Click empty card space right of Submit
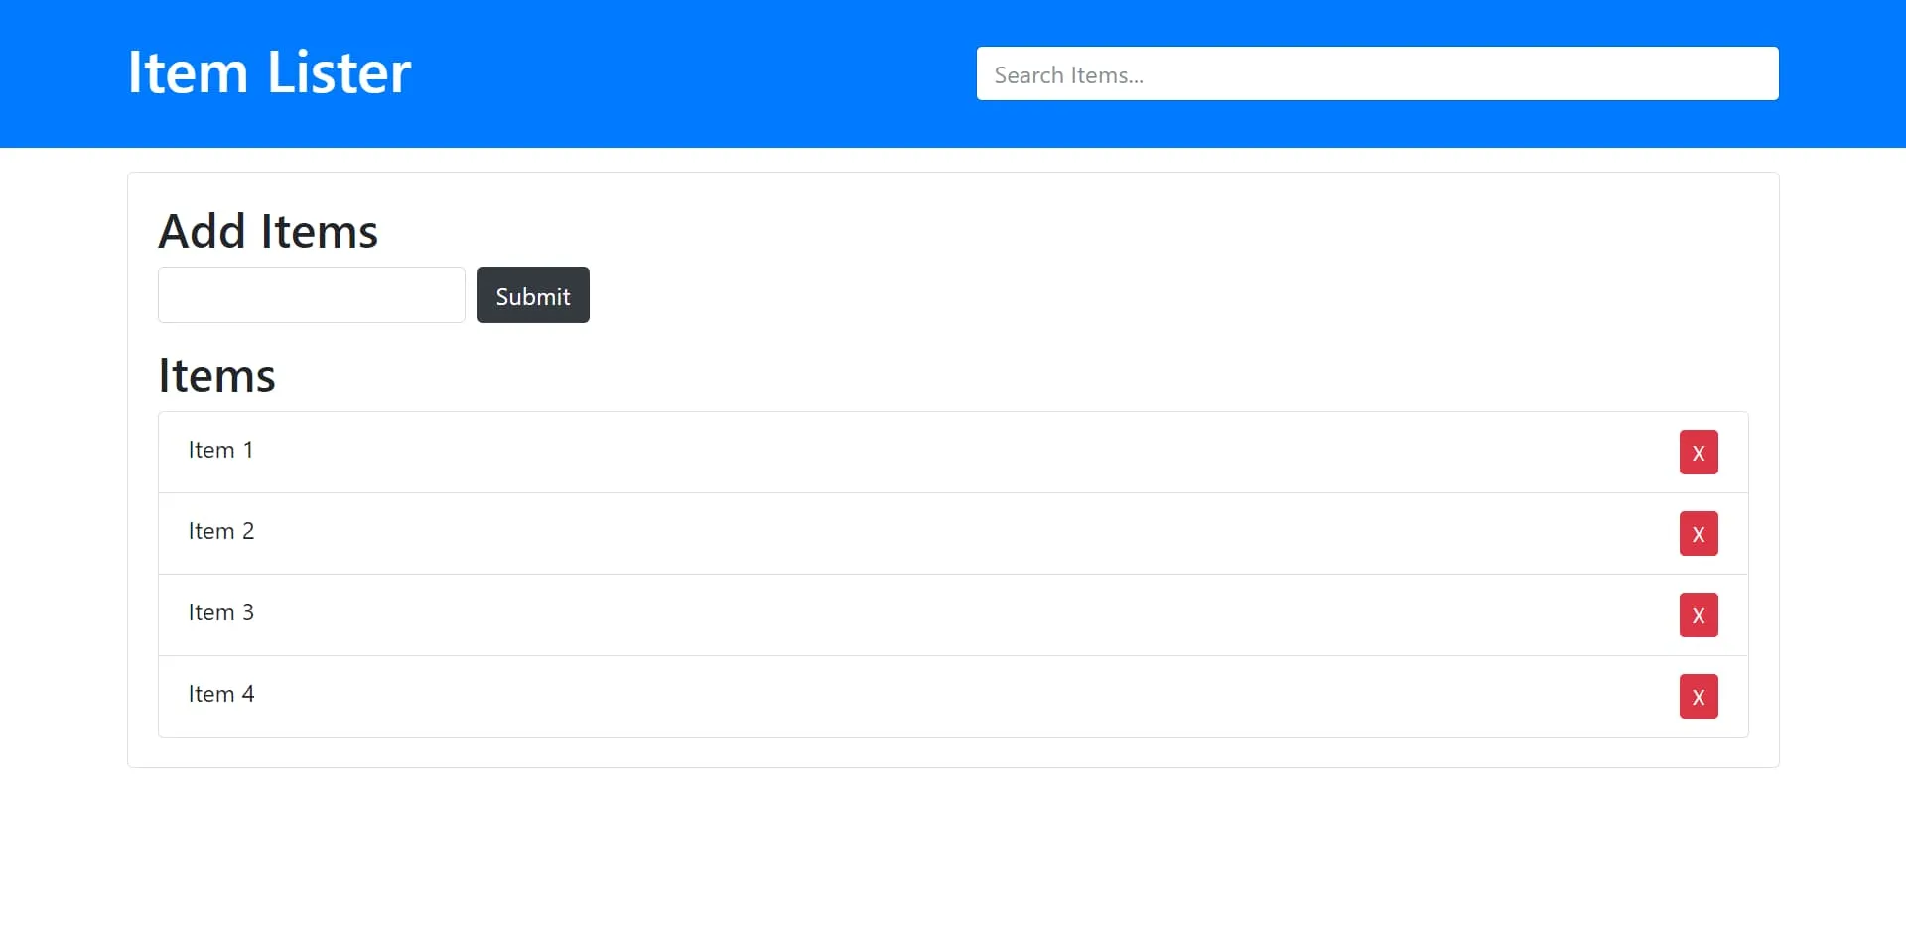Image resolution: width=1906 pixels, height=945 pixels. coord(1092,295)
